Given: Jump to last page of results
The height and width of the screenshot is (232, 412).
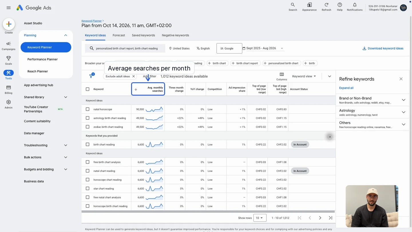Looking at the screenshot, I should 330,218.
